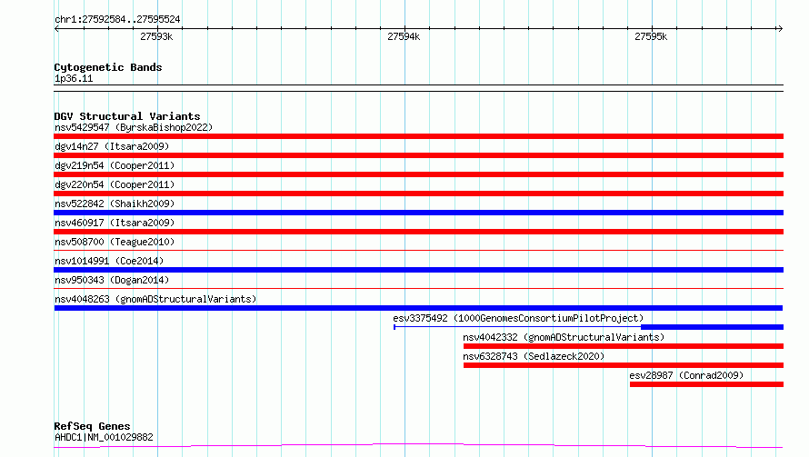The image size is (809, 457).
Task: Select the red bar under esv28987
Action: [x=707, y=384]
